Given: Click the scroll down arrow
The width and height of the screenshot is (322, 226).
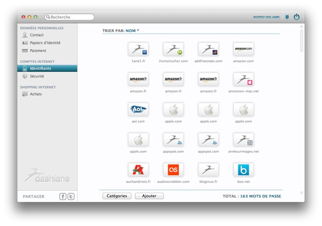Looking at the screenshot, I should (x=301, y=193).
